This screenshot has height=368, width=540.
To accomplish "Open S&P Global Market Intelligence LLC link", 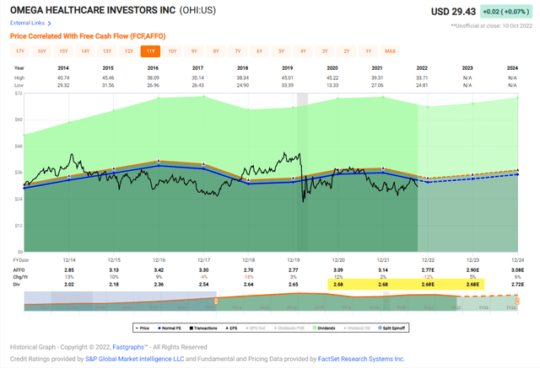I will [135, 359].
